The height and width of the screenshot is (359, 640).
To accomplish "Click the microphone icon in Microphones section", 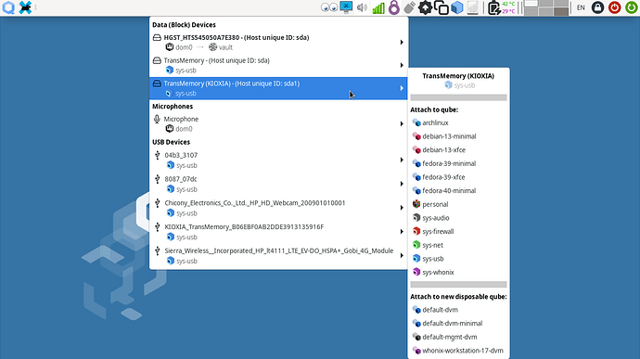I will coord(157,119).
